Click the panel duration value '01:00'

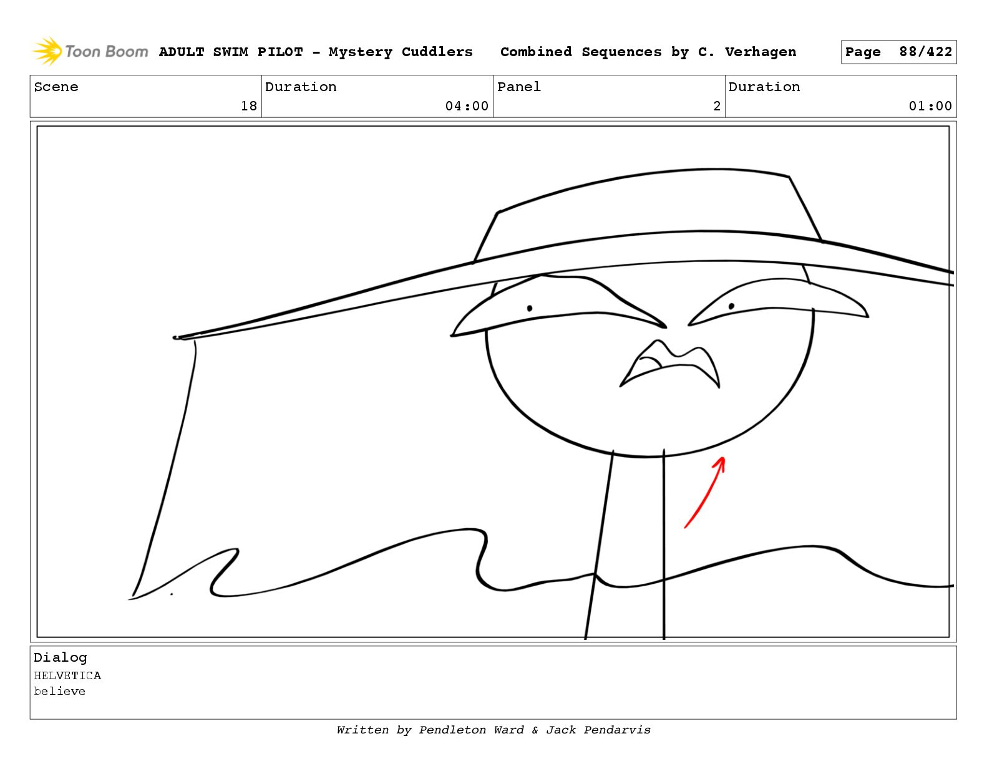point(930,106)
